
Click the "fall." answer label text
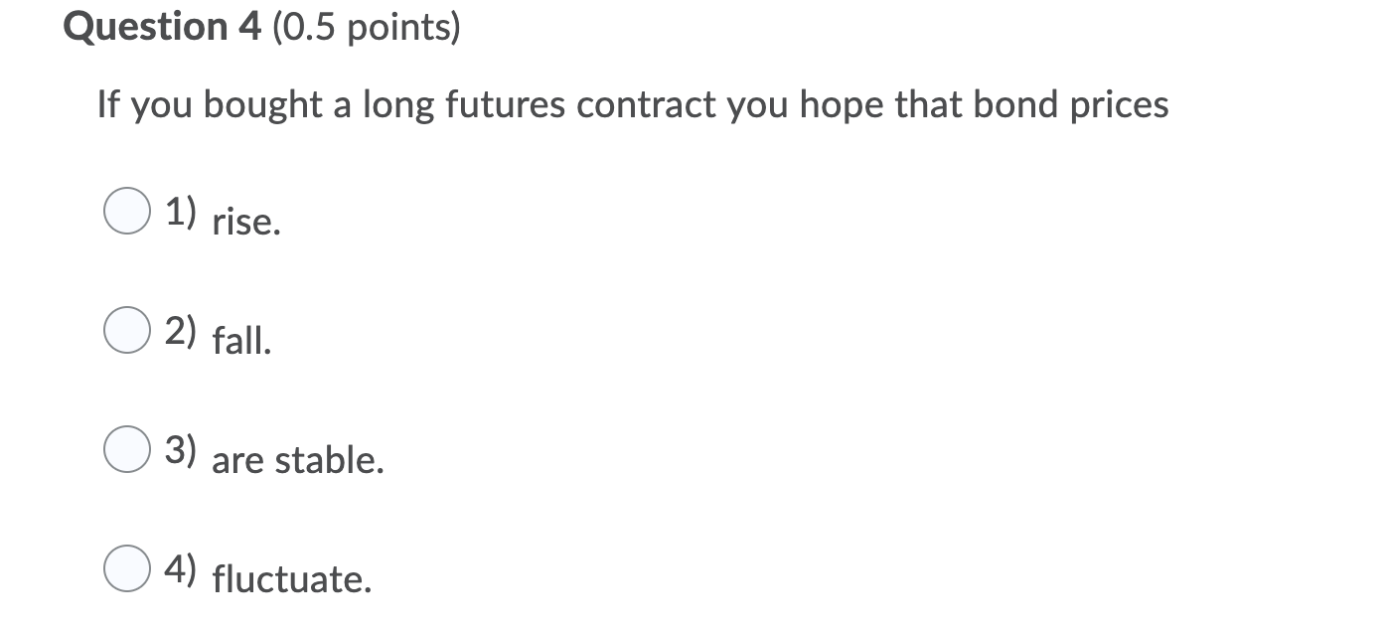[241, 342]
